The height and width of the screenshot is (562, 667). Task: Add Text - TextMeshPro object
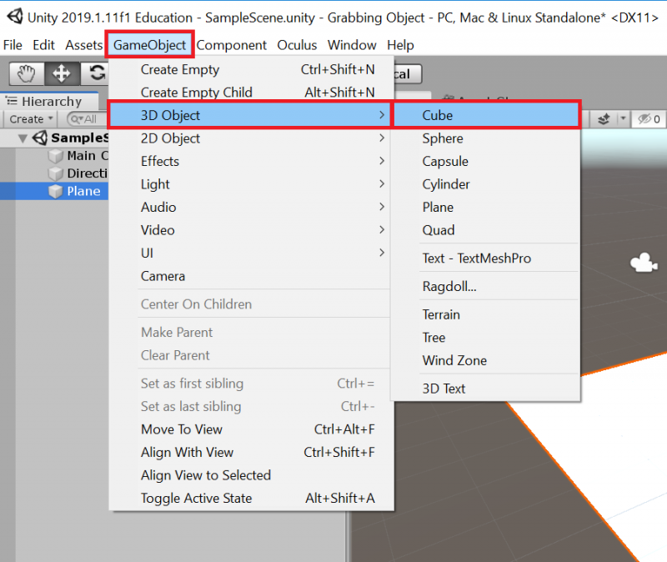tap(487, 258)
